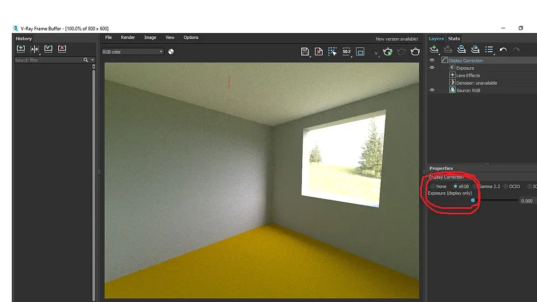
Task: Save the current channel floppy icon
Action: click(x=305, y=52)
